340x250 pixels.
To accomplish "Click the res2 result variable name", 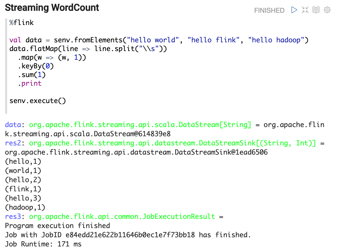I will (x=13, y=143).
